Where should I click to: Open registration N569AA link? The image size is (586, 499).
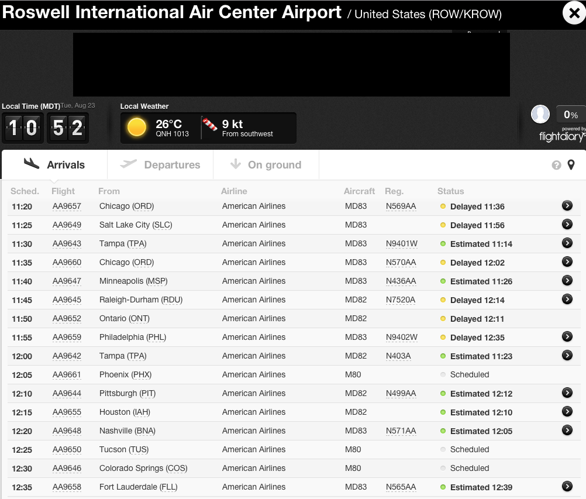pos(401,207)
